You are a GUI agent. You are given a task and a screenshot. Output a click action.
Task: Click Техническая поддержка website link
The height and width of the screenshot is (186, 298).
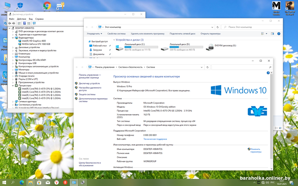click(x=155, y=139)
